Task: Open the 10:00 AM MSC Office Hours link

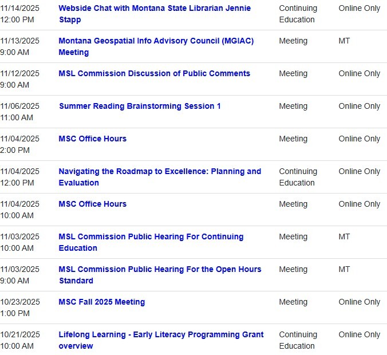Action: pyautogui.click(x=92, y=204)
